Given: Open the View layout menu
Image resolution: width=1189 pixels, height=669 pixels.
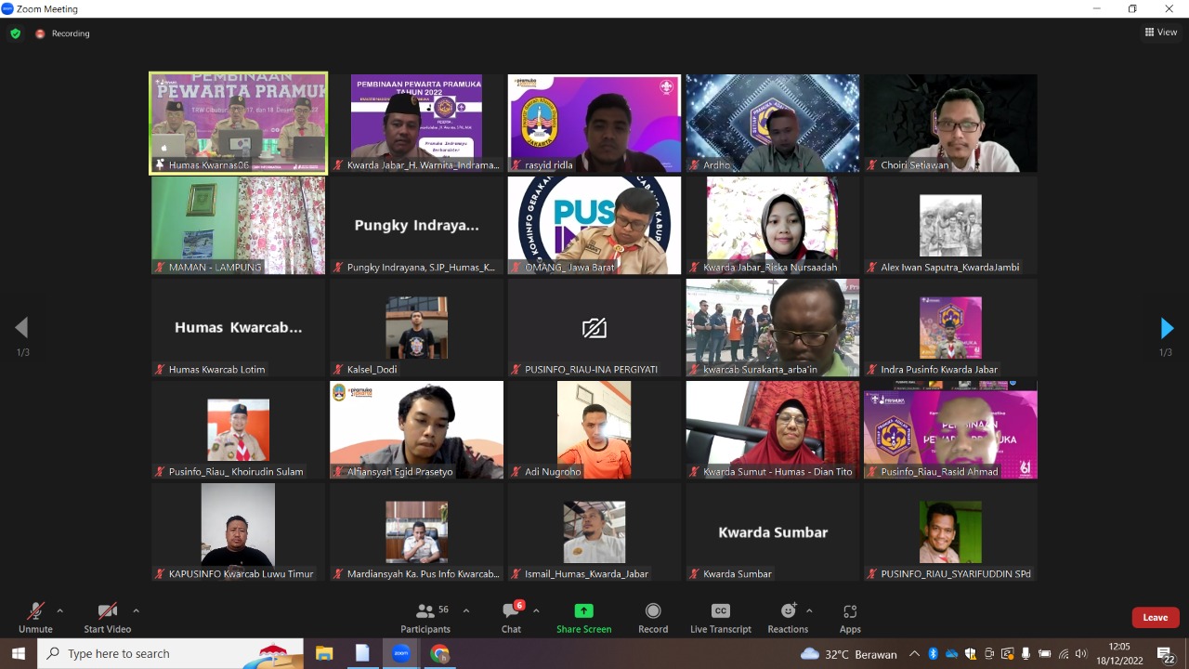Looking at the screenshot, I should 1161,33.
